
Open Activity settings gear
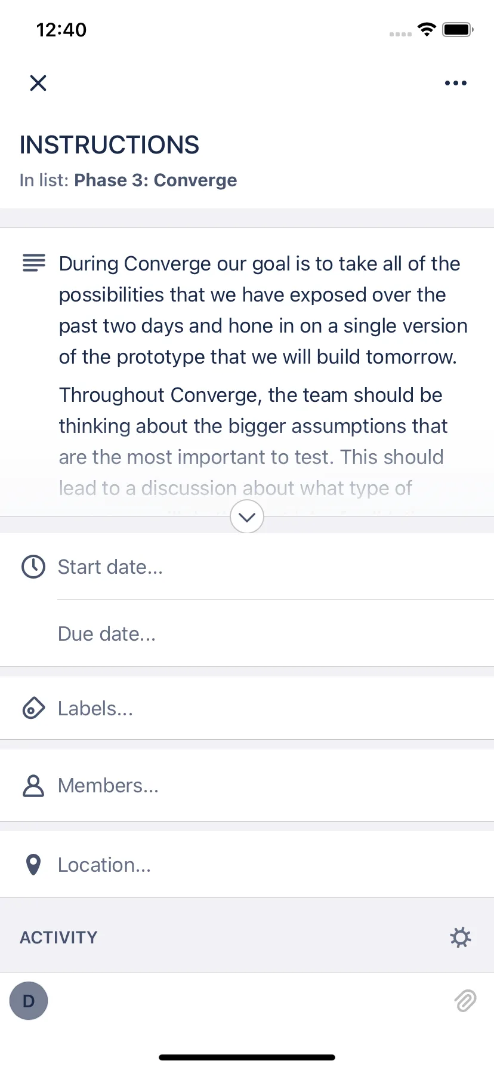pos(461,937)
